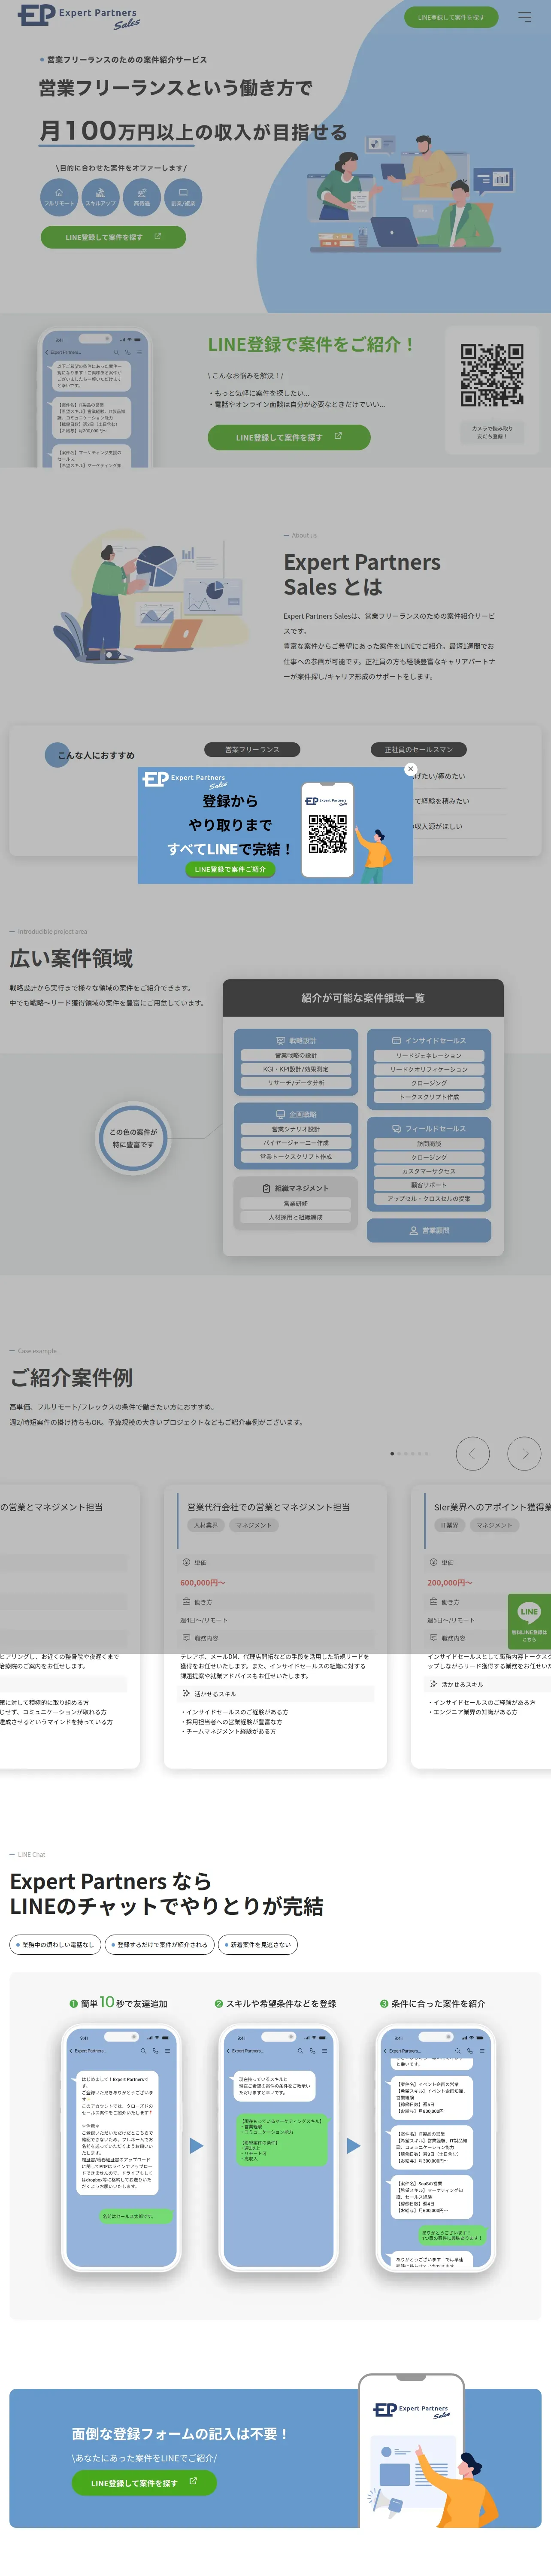Select the 副業/複業 circle icon
The width and height of the screenshot is (551, 2576).
click(183, 197)
